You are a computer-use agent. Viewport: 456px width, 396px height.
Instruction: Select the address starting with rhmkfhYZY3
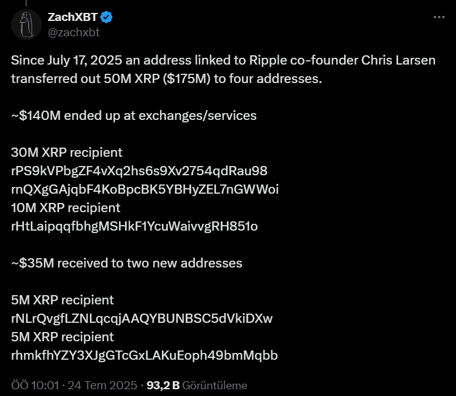[x=145, y=355]
